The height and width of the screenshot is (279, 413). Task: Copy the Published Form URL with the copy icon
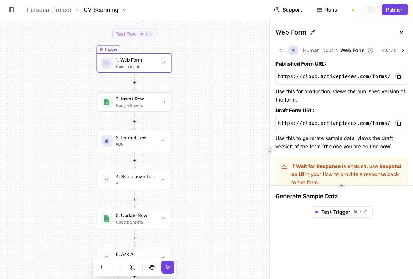click(x=398, y=76)
